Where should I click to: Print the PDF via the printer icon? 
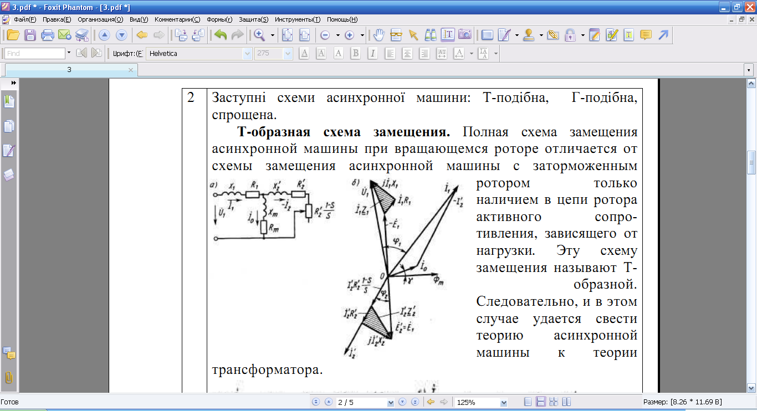click(x=48, y=35)
